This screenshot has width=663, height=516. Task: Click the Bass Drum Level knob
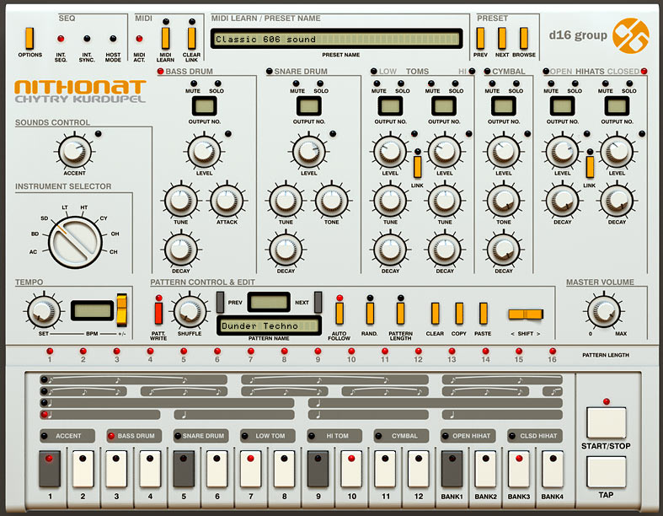point(204,152)
